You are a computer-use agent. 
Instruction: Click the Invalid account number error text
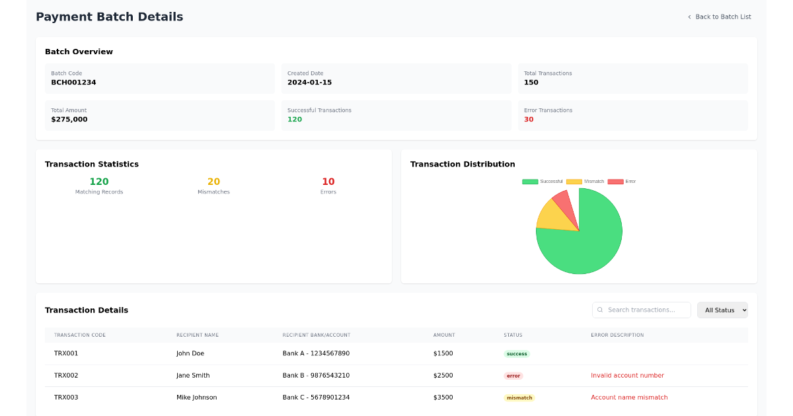(627, 375)
